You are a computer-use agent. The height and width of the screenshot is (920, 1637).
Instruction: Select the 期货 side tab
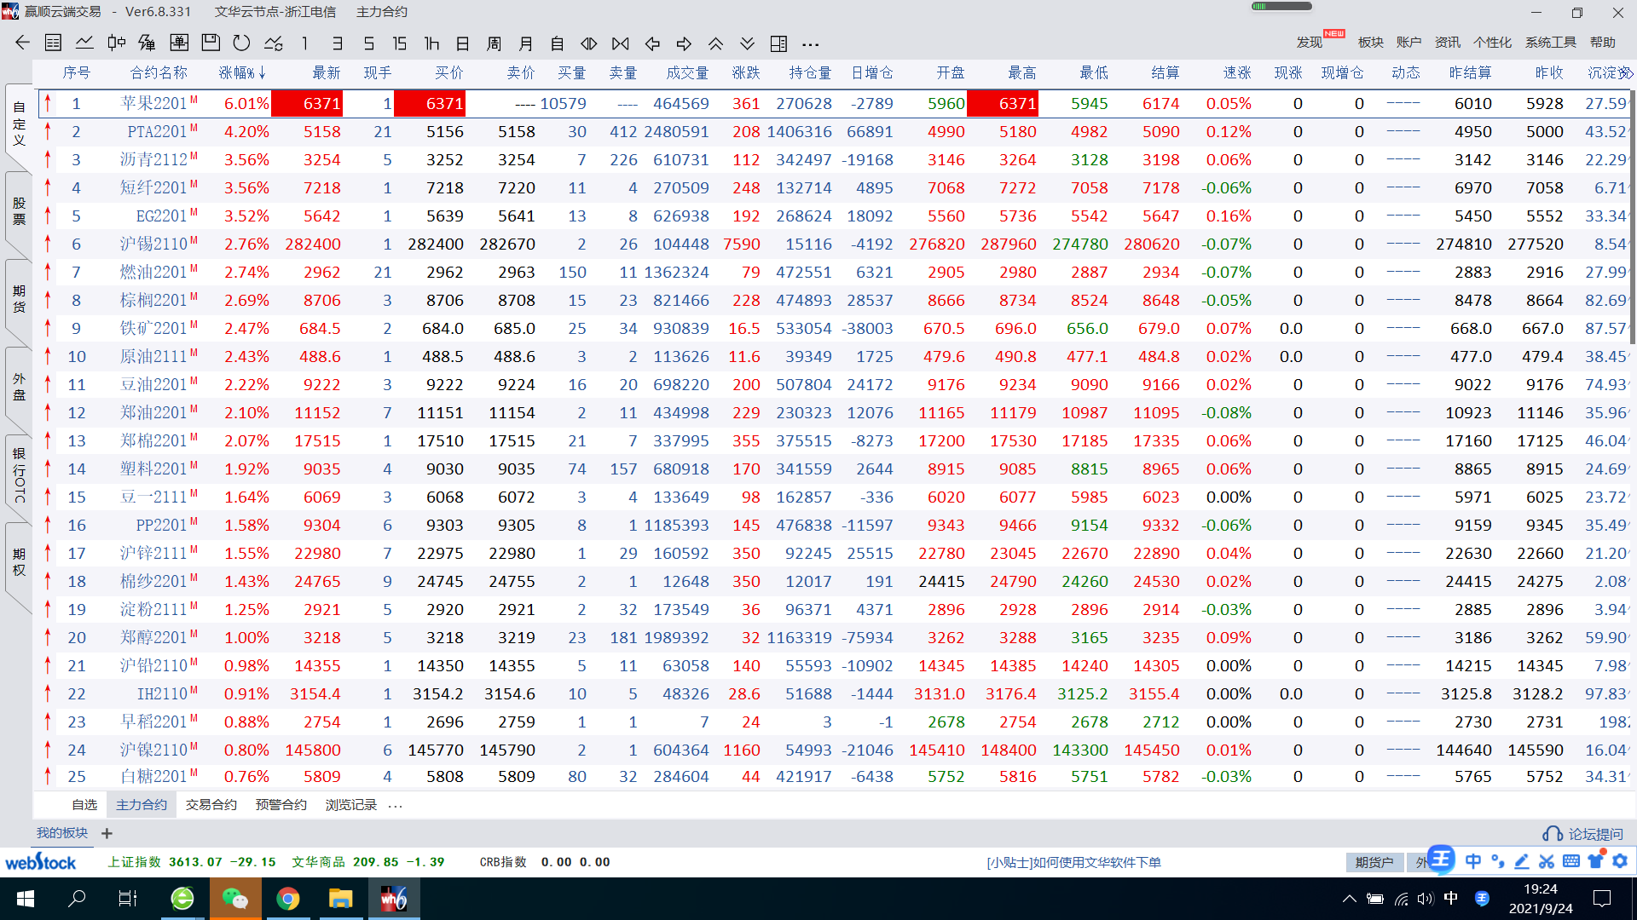[19, 299]
